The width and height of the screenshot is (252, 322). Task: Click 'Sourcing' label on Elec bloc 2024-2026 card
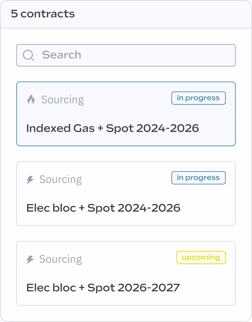[x=60, y=180]
